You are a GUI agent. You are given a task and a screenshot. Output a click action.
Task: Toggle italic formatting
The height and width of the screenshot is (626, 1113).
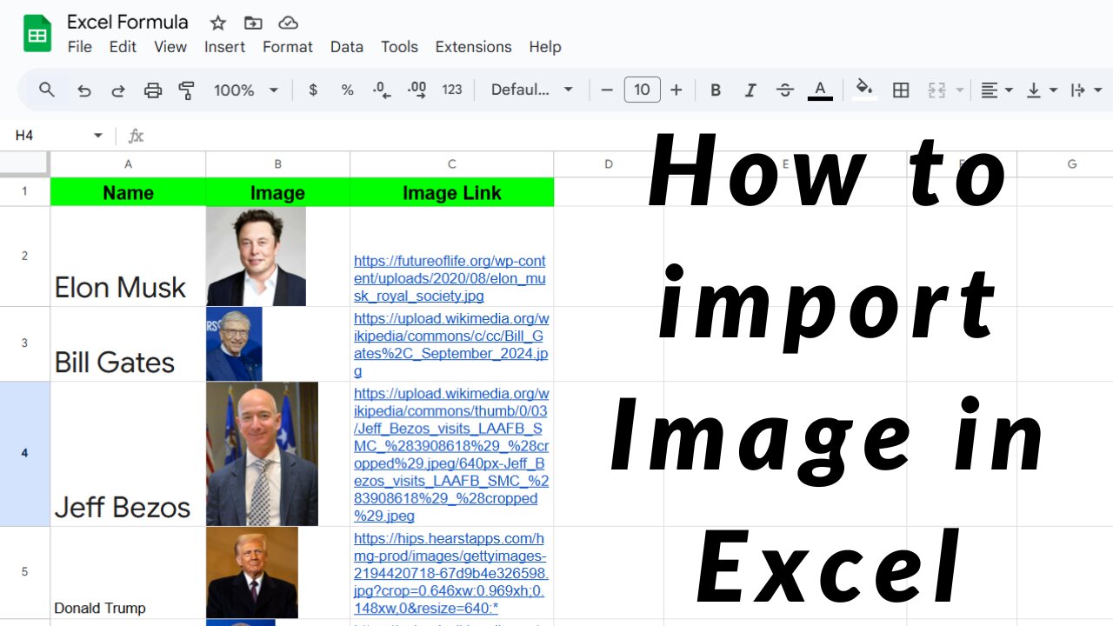click(750, 90)
